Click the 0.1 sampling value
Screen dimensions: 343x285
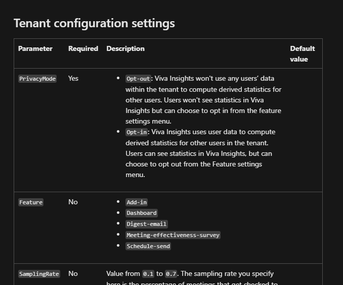148,274
